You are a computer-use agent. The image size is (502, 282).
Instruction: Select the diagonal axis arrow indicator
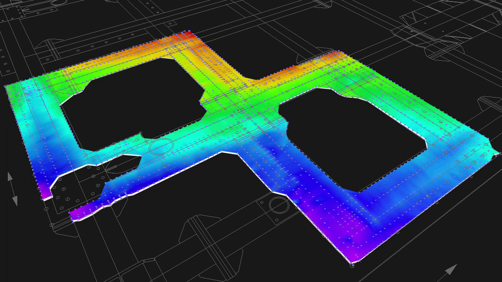click(450, 269)
